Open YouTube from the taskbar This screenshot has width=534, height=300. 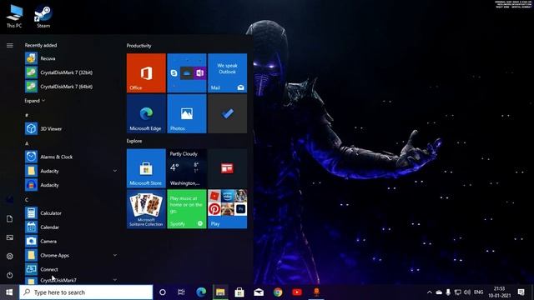pos(297,292)
